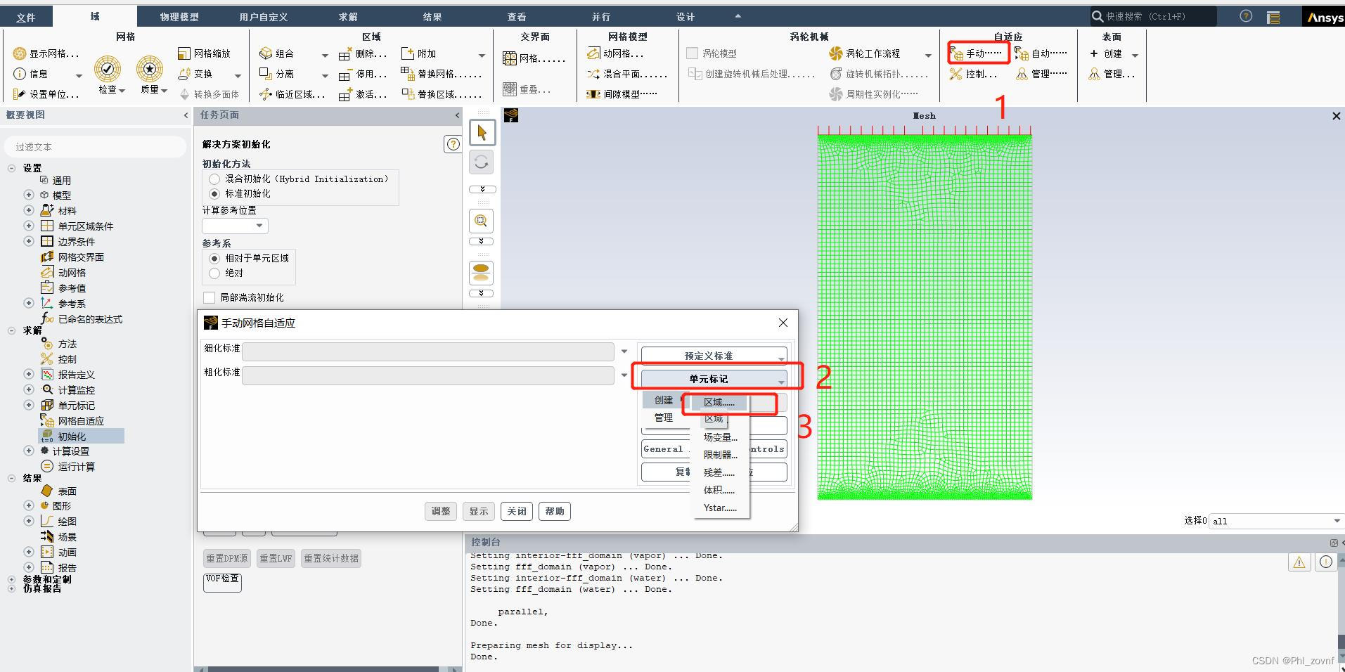The image size is (1345, 672).
Task: Switch to the 物理模型 ribbon tab
Action: [178, 15]
